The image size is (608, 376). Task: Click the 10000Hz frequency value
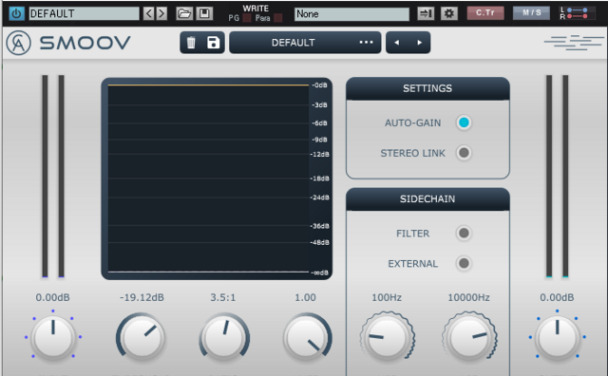pyautogui.click(x=468, y=297)
